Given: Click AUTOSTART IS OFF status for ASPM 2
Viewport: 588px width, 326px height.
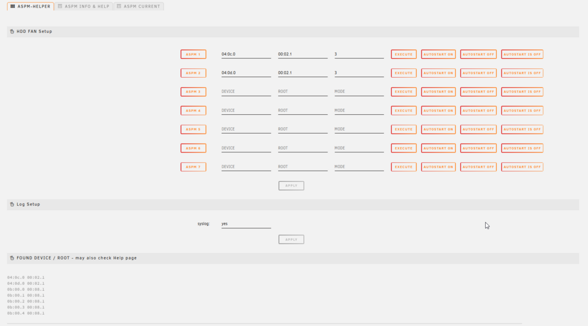Looking at the screenshot, I should [x=522, y=73].
